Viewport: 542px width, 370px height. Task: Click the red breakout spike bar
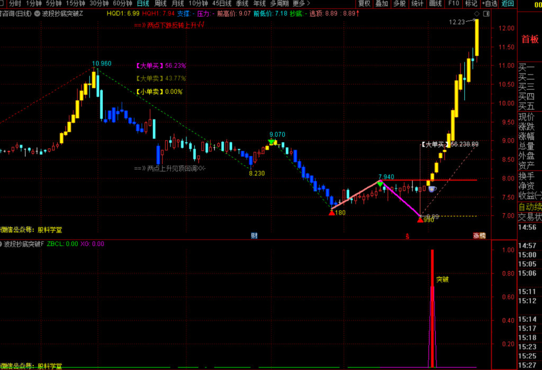click(x=432, y=309)
